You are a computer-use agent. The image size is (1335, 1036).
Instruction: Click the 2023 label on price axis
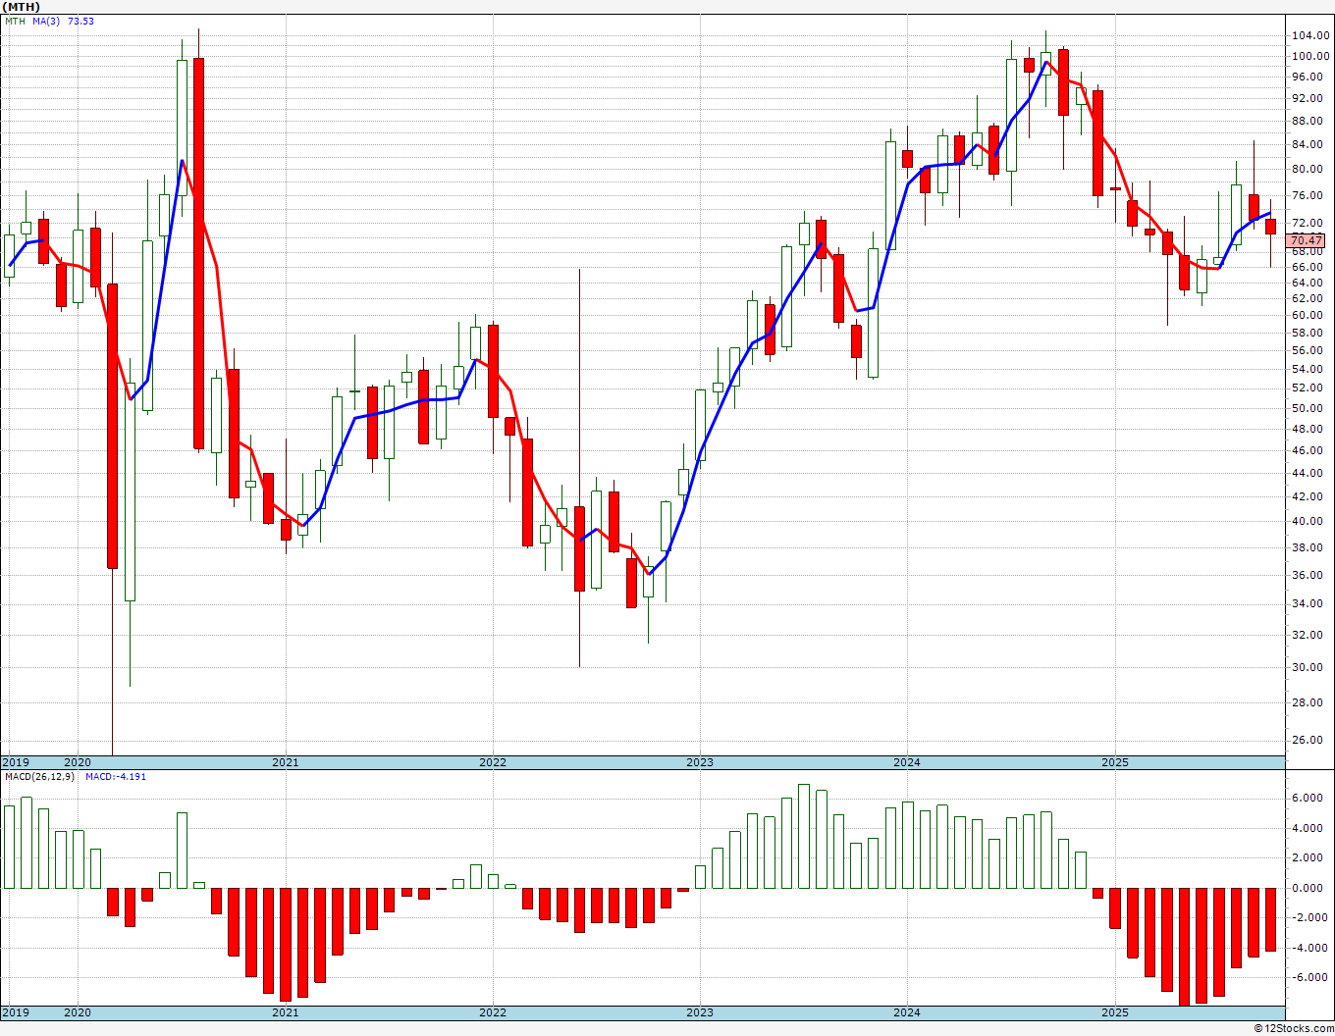tap(699, 762)
